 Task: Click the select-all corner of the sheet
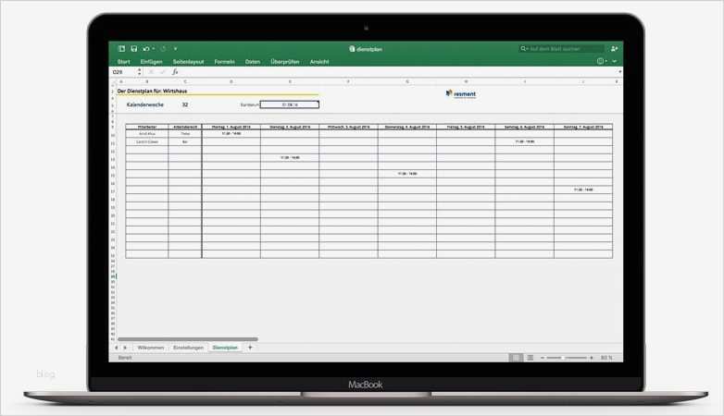click(x=112, y=81)
